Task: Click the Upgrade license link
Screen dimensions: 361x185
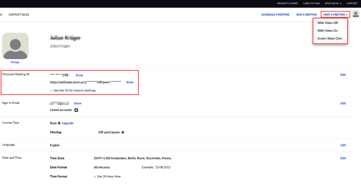Action: point(68,123)
